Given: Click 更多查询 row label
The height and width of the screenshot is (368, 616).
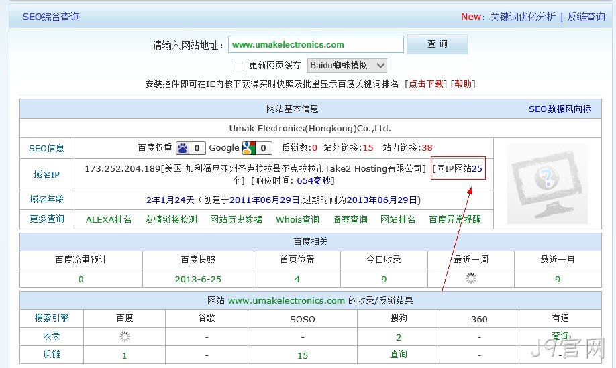Looking at the screenshot, I should tap(46, 219).
